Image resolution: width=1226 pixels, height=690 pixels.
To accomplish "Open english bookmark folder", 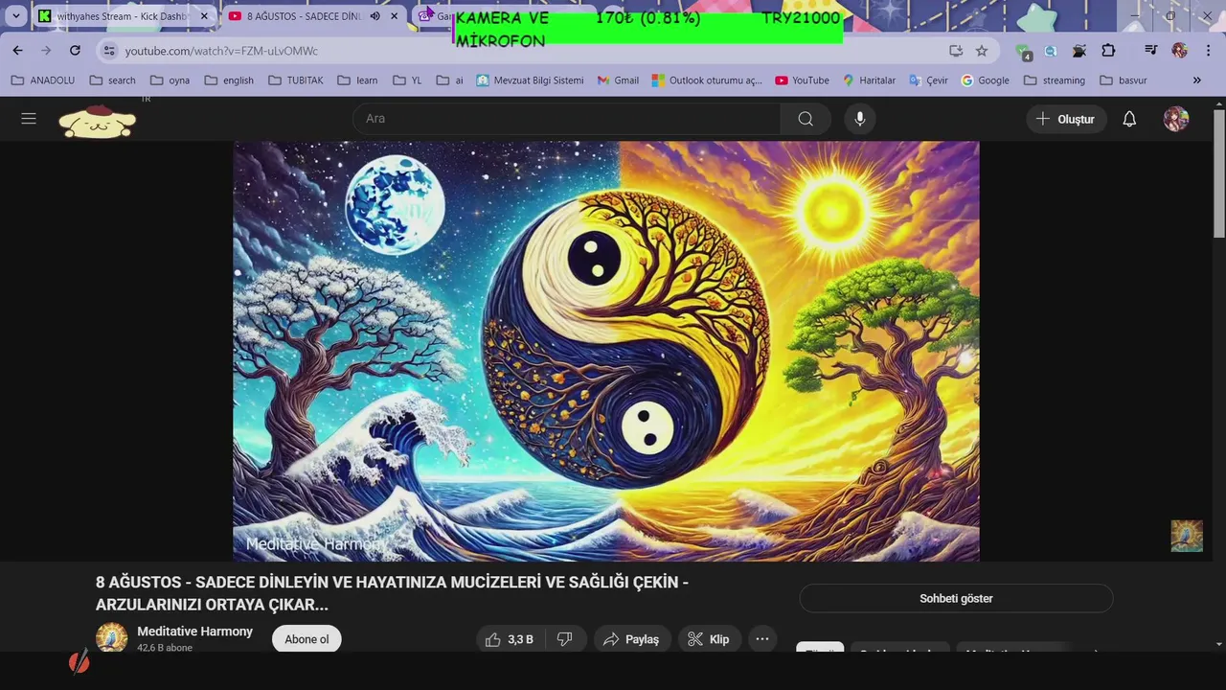I will click(228, 80).
